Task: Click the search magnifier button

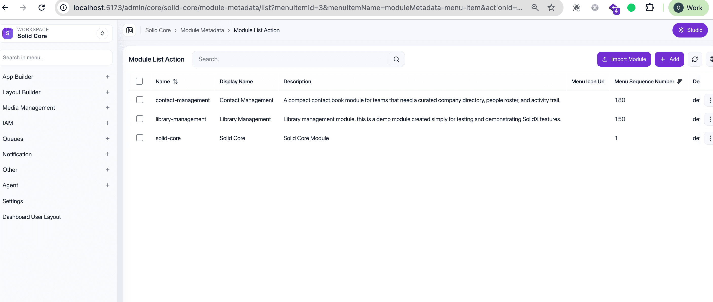Action: 396,59
